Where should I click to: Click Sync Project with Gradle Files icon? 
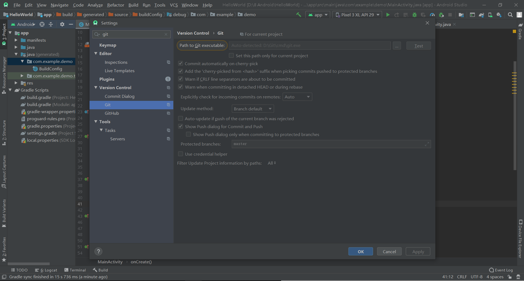click(x=481, y=15)
